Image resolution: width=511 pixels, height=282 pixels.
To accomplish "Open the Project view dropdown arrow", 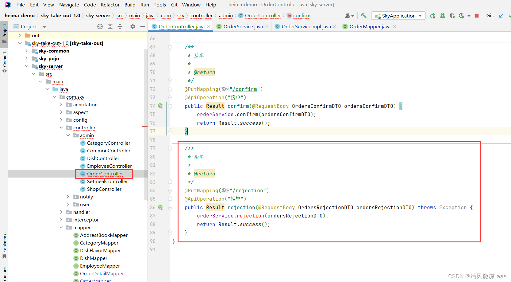I will tap(44, 27).
